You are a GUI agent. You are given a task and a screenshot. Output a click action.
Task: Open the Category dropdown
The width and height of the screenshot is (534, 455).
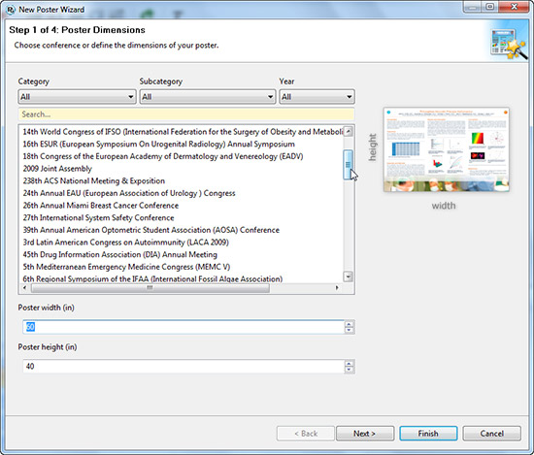[77, 97]
